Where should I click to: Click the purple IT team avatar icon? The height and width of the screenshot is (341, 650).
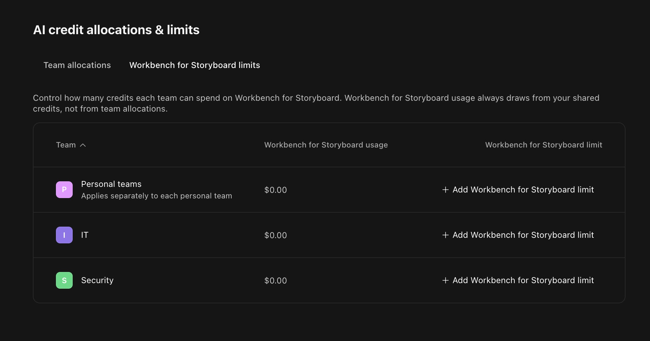pyautogui.click(x=64, y=235)
